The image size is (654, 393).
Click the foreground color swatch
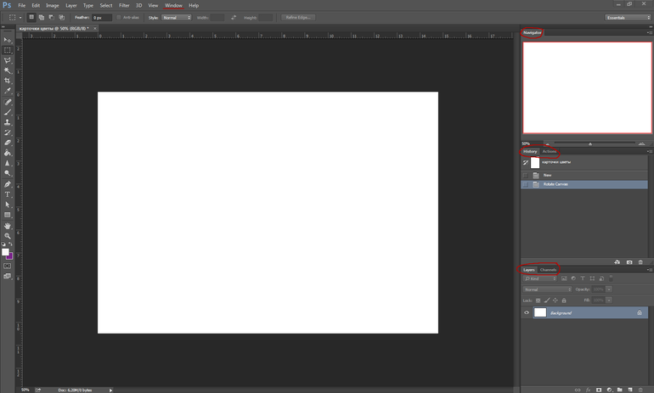5,252
